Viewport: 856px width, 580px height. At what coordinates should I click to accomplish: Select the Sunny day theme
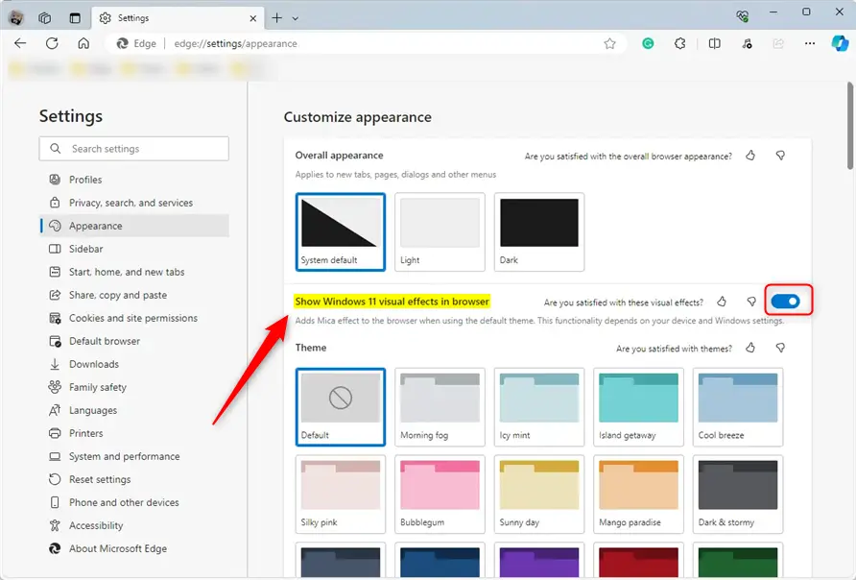[x=539, y=495]
